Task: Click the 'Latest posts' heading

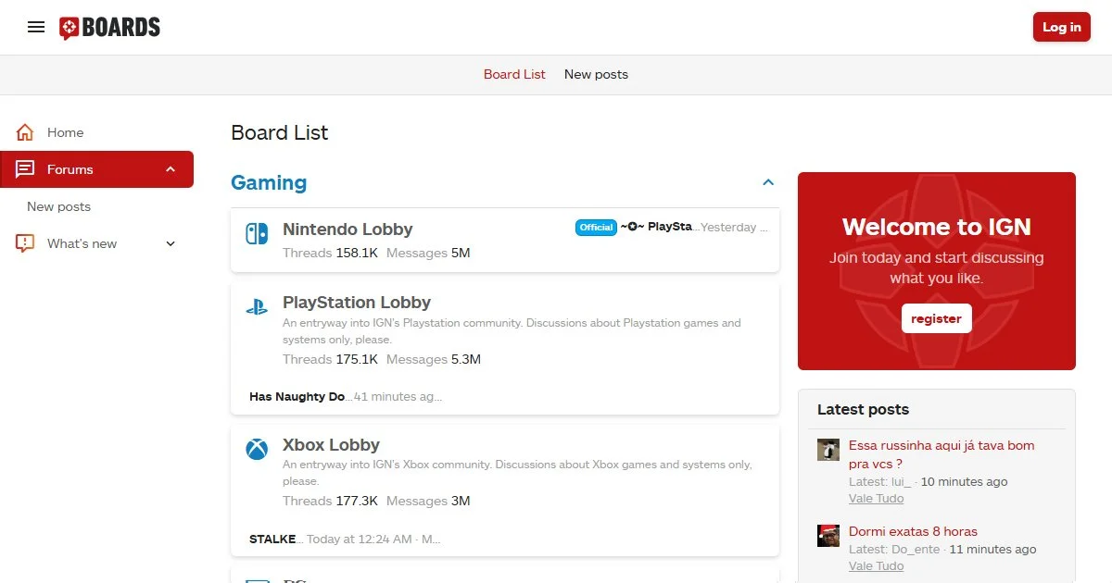Action: coord(863,409)
